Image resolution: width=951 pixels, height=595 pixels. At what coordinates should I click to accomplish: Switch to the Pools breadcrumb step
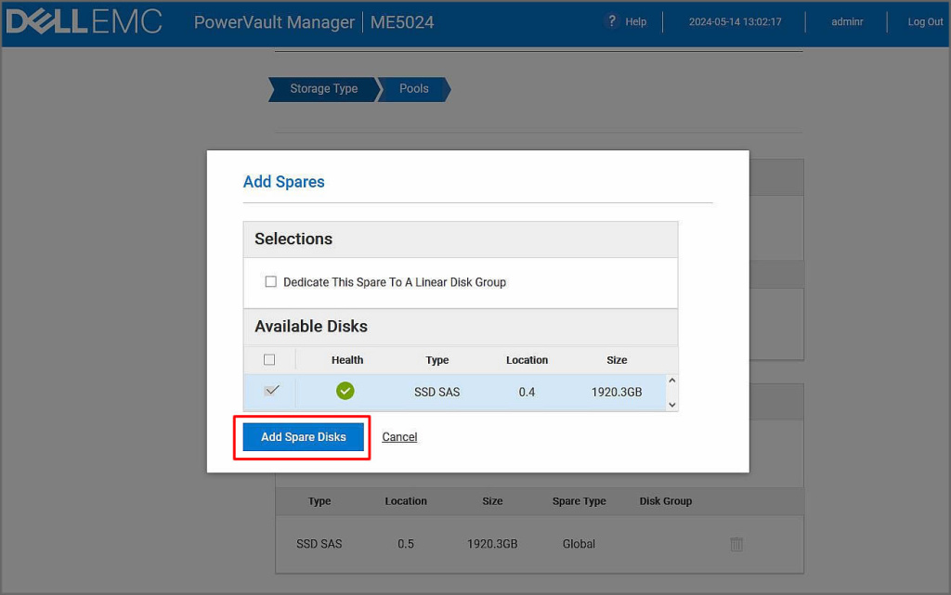point(414,89)
